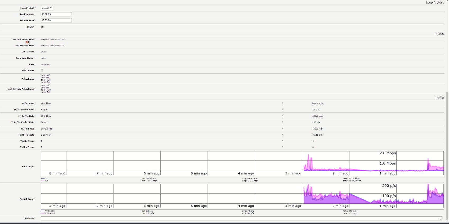Toggle the Full Duplex checkbox
The image size is (449, 224).
click(42, 70)
